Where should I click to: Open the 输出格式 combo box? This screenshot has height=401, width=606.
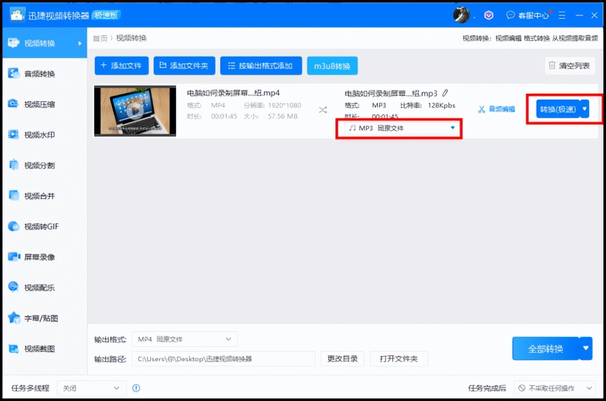(184, 339)
